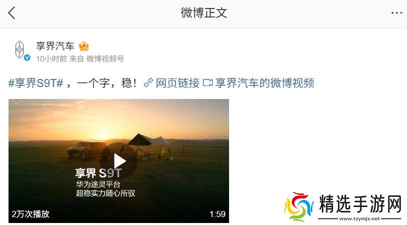407x225 pixels.
Task: Click the 微博视频号 source link
Action: coord(105,59)
